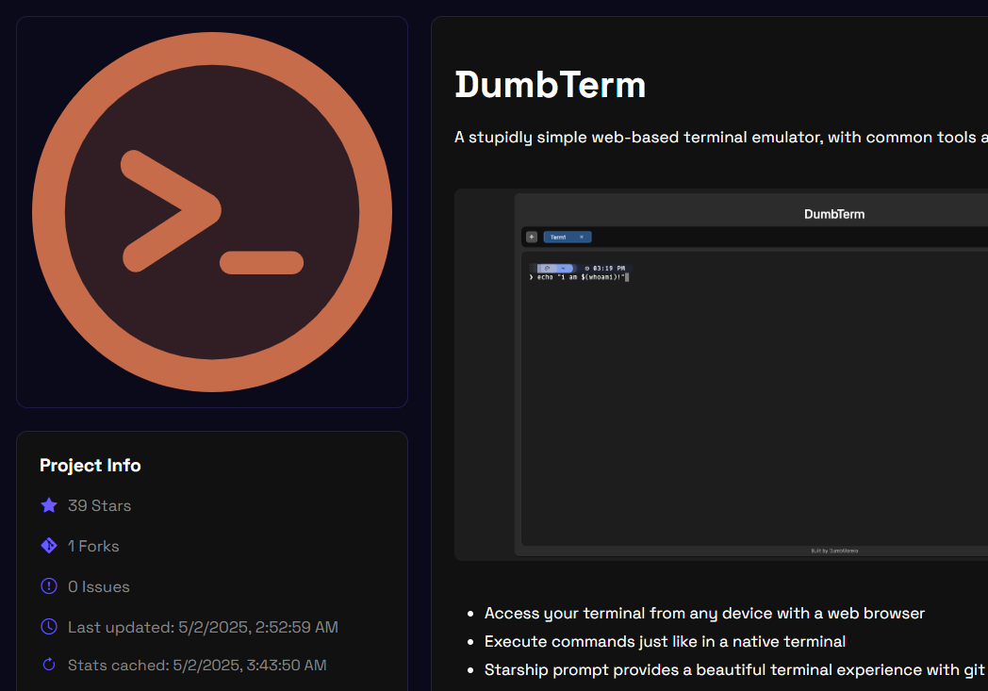The width and height of the screenshot is (988, 691).
Task: Select the 0 Issues text
Action: (98, 586)
